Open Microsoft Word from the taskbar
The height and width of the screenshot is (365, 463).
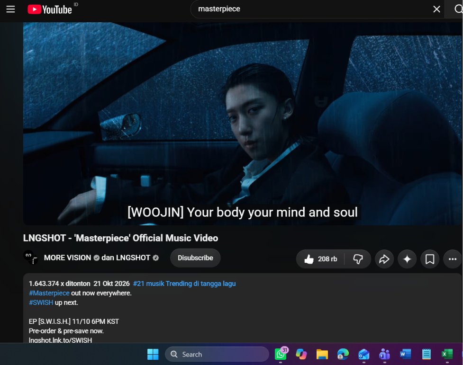[x=405, y=354]
